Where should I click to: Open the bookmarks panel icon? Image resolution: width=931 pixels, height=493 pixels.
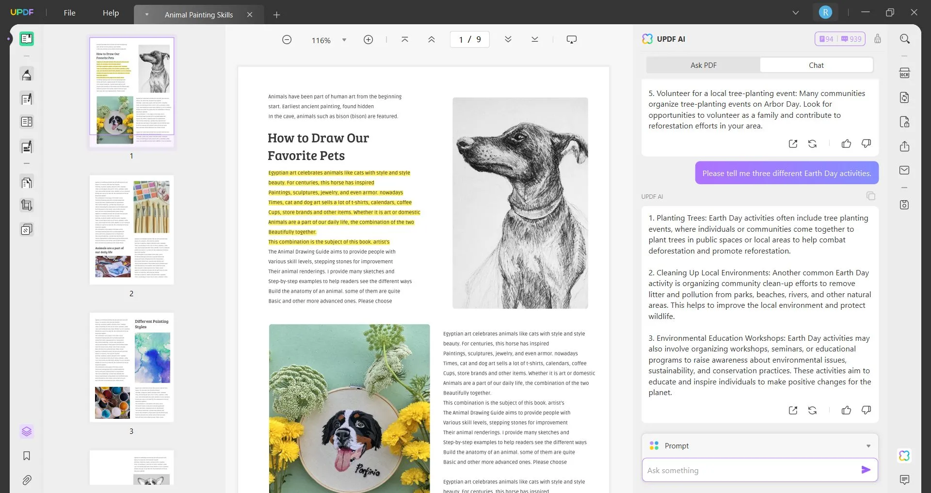pyautogui.click(x=27, y=456)
